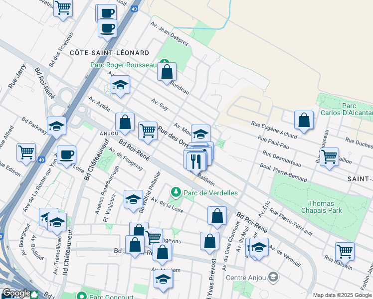Select the Parc de Verdelles park pin

coord(175,192)
